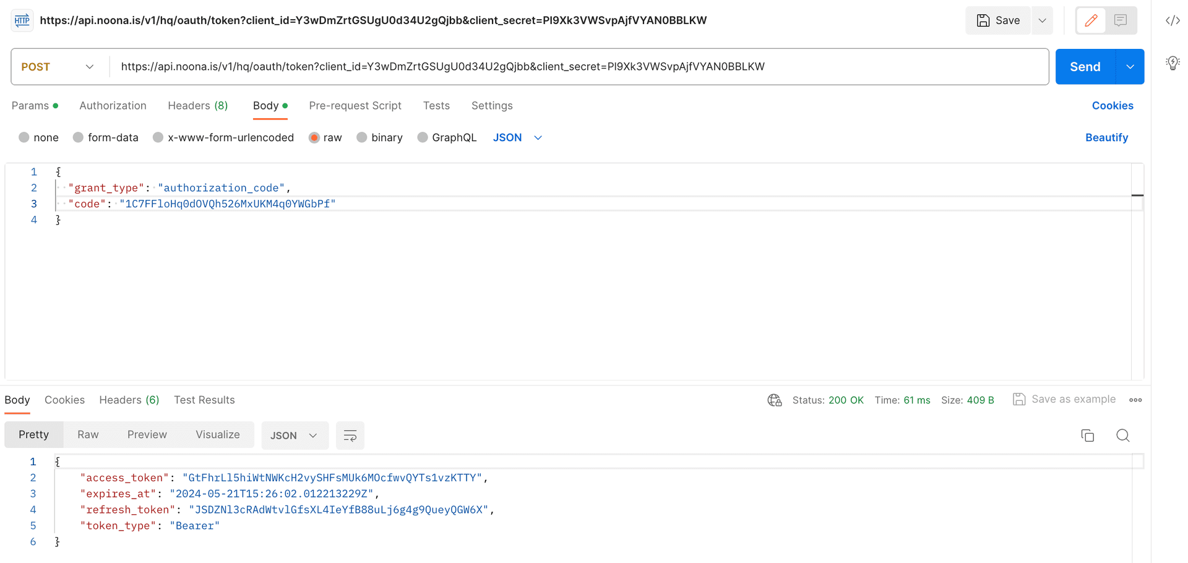Open the documentation edit pencil icon

click(x=1091, y=20)
